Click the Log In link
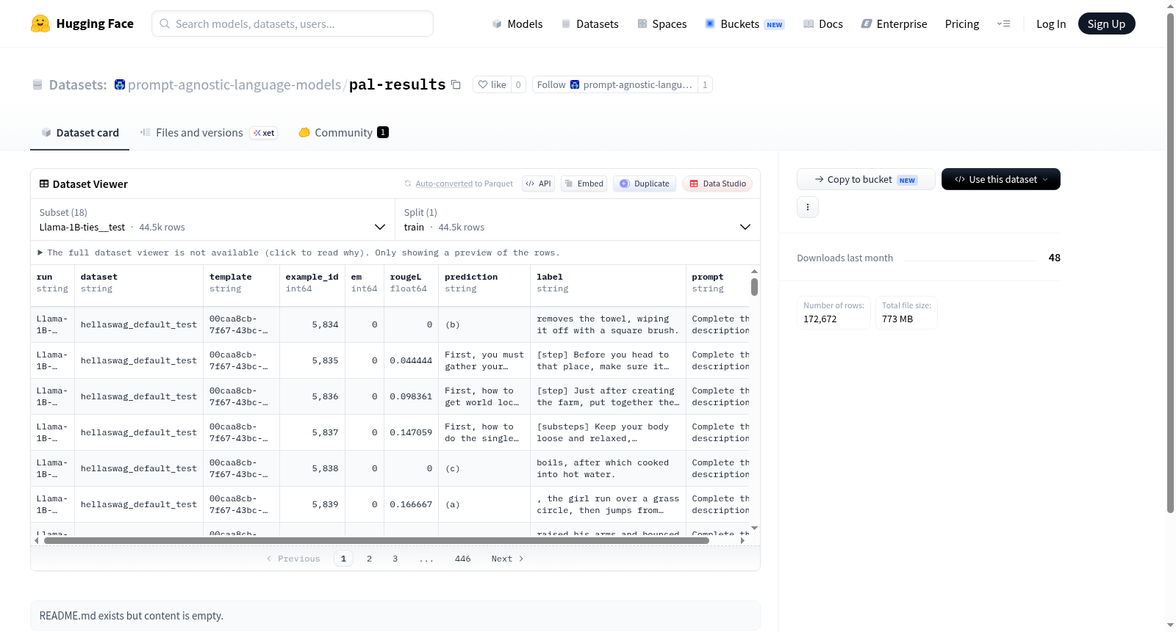 click(x=1051, y=23)
